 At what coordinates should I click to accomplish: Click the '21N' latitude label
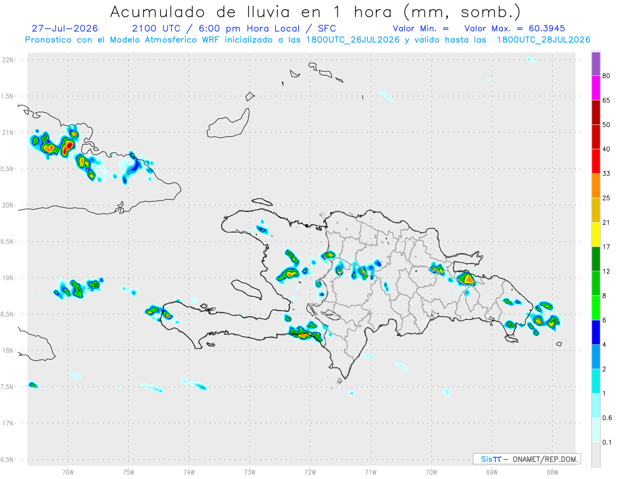8,132
